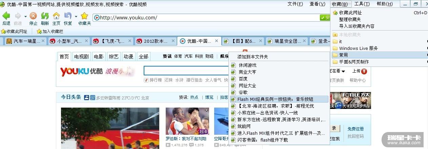
Task: Expand the dropdown arrow next to Restore
Action: (x=76, y=16)
